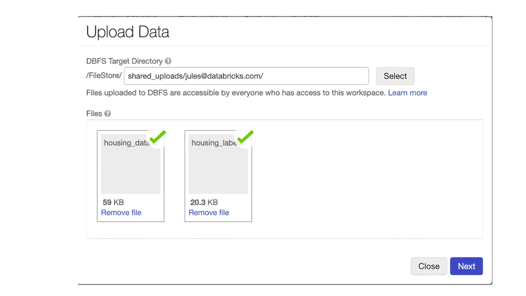Open the Learn more link
526x296 pixels.
(x=407, y=93)
